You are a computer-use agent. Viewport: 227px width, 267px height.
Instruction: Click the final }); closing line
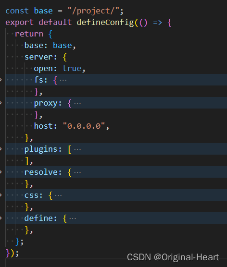point(12,253)
